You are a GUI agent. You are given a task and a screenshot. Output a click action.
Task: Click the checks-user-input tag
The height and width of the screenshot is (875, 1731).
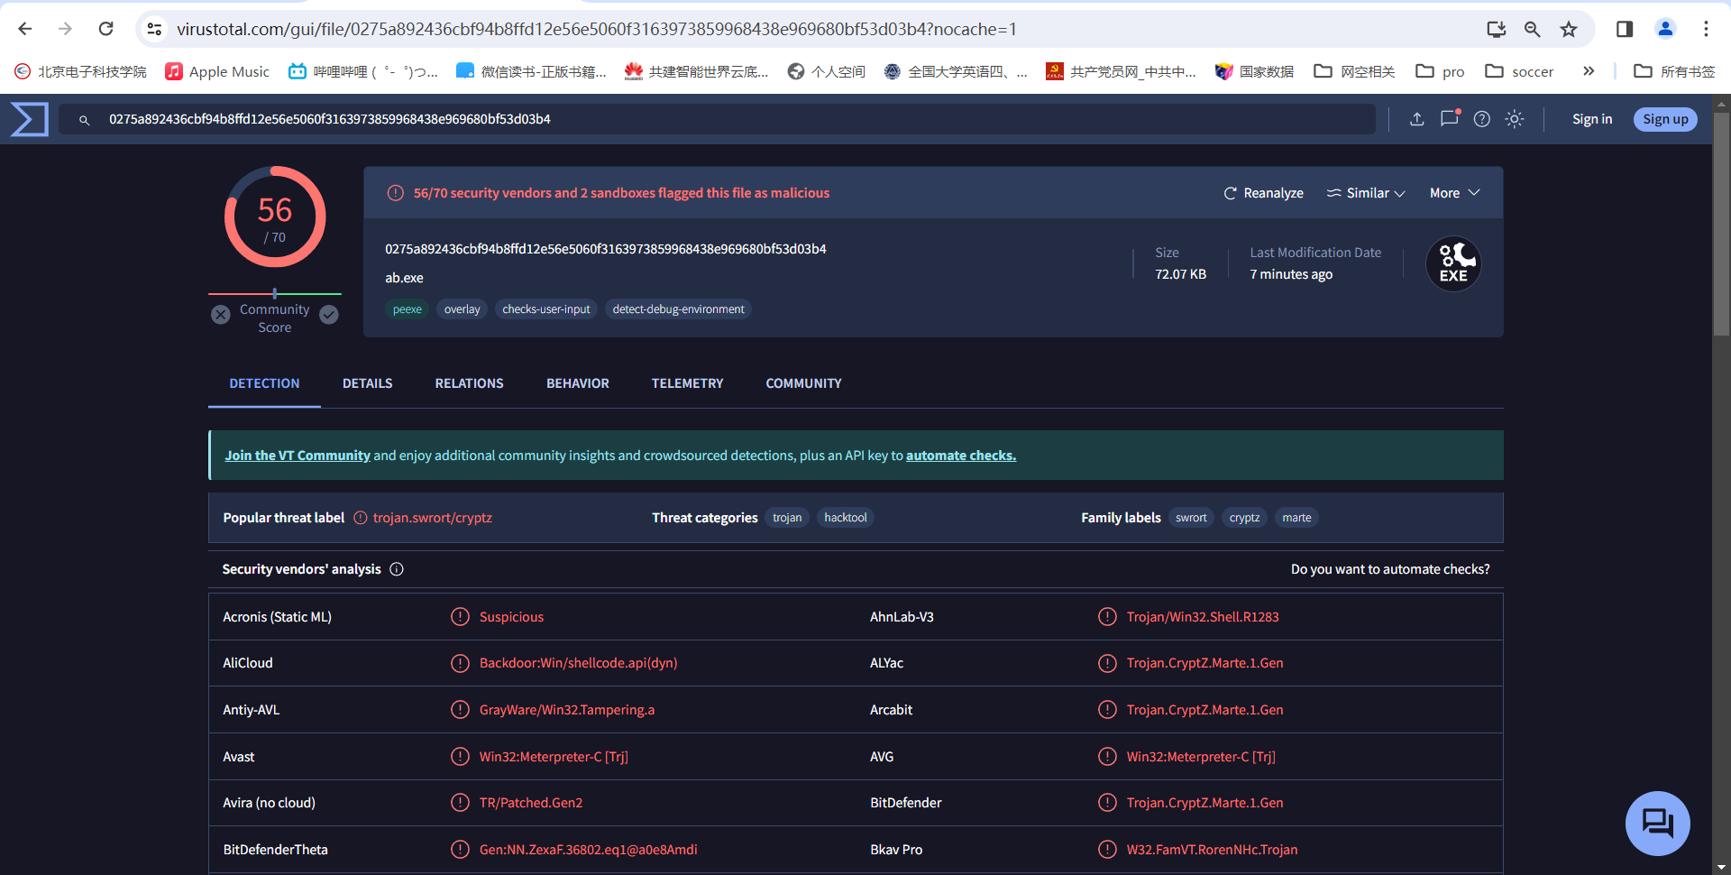tap(546, 309)
